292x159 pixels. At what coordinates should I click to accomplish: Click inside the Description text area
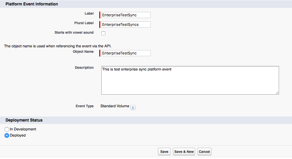(190, 80)
